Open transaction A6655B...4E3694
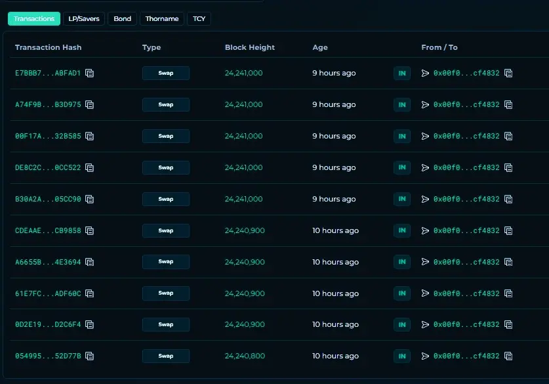549x384 pixels. click(x=48, y=262)
